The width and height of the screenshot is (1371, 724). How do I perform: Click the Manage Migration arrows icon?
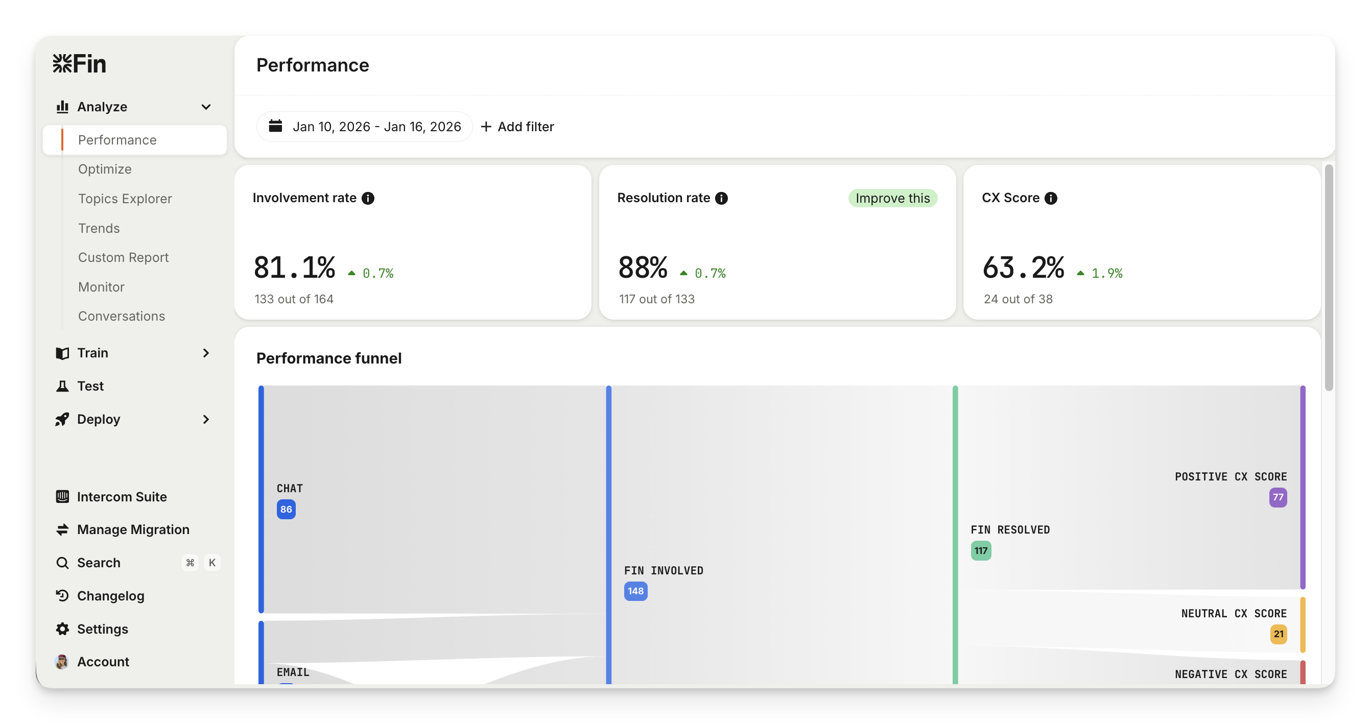click(62, 529)
